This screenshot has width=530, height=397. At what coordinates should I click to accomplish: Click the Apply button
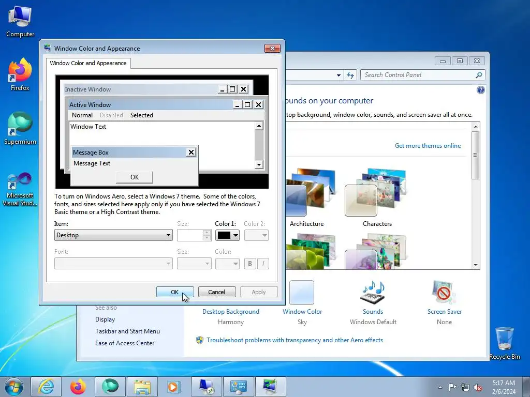pyautogui.click(x=259, y=292)
